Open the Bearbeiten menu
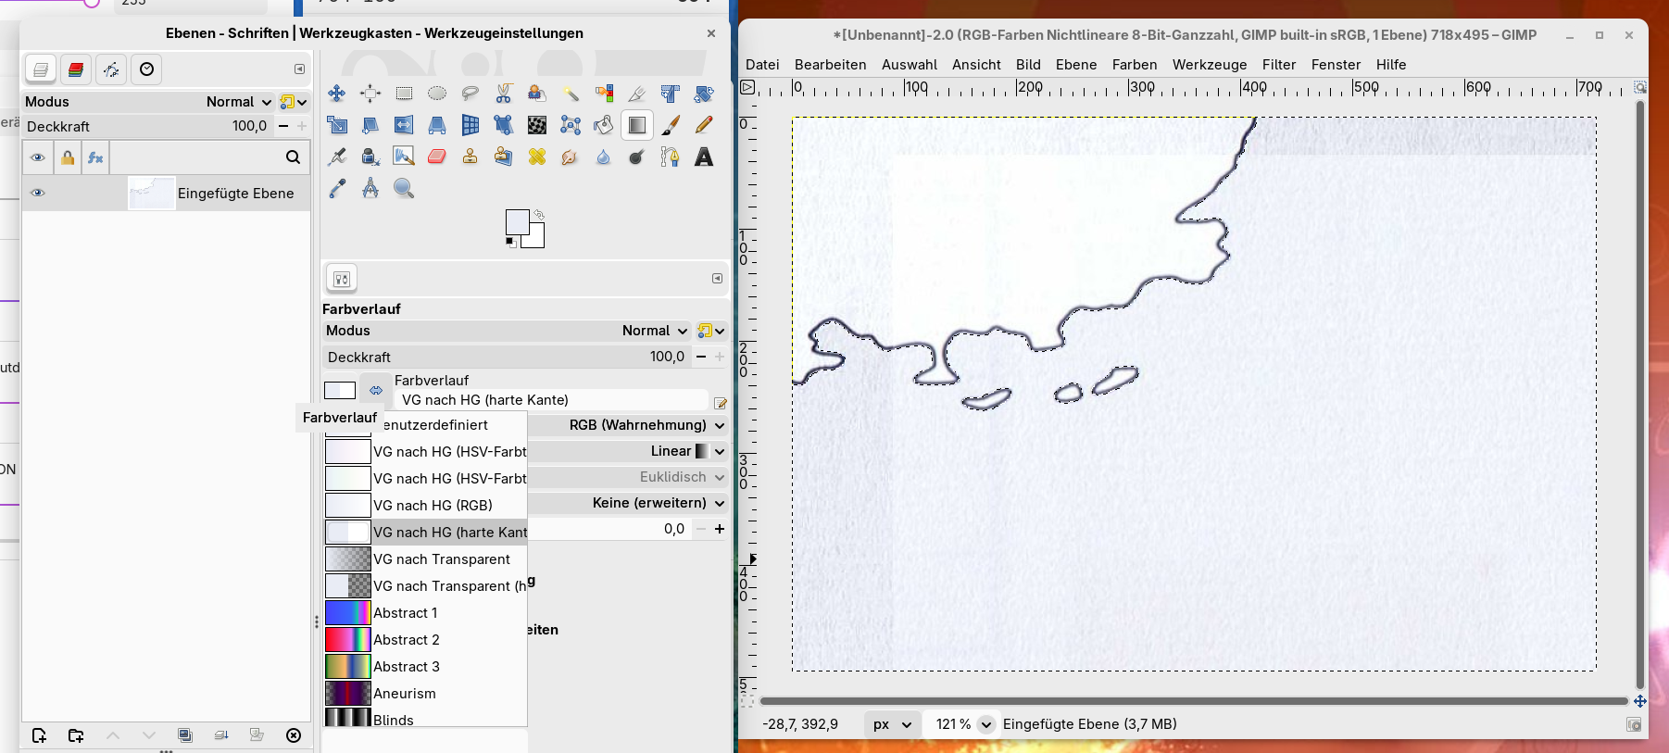 click(831, 65)
